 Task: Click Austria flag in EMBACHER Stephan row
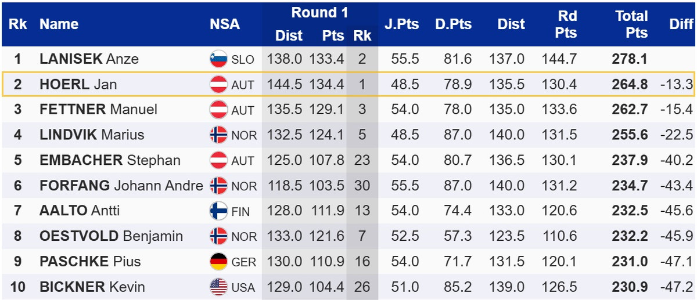(x=218, y=161)
